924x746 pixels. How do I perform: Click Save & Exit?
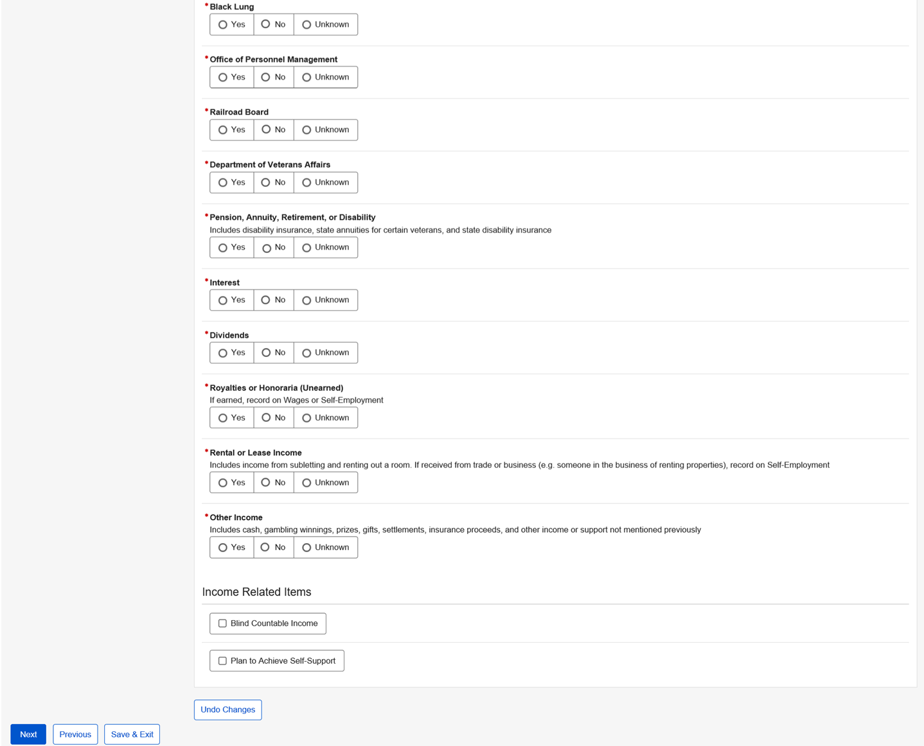pos(132,734)
